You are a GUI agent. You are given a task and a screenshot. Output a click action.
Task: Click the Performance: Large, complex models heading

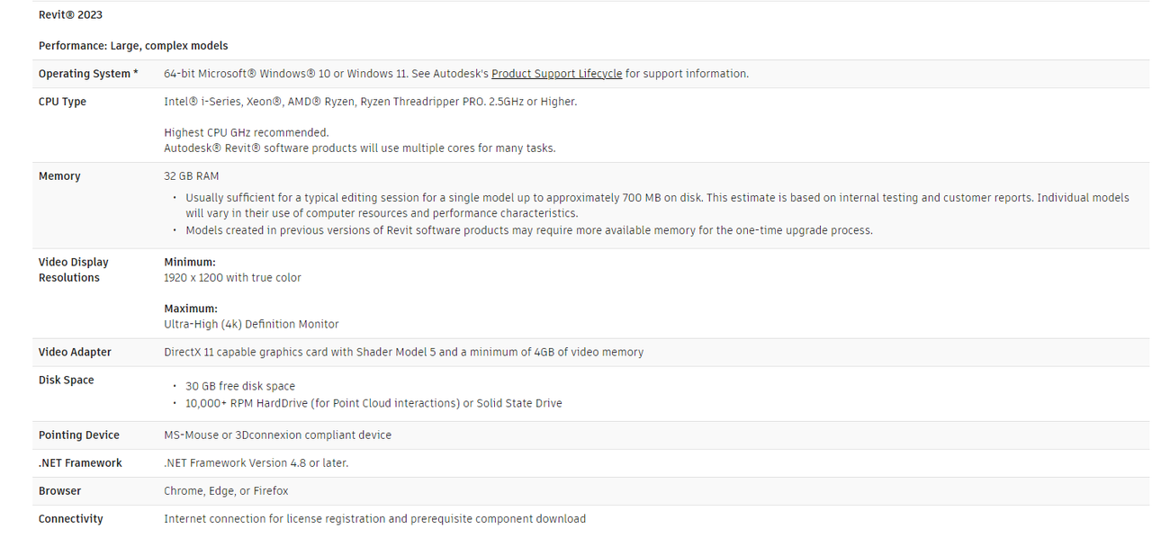pyautogui.click(x=133, y=46)
